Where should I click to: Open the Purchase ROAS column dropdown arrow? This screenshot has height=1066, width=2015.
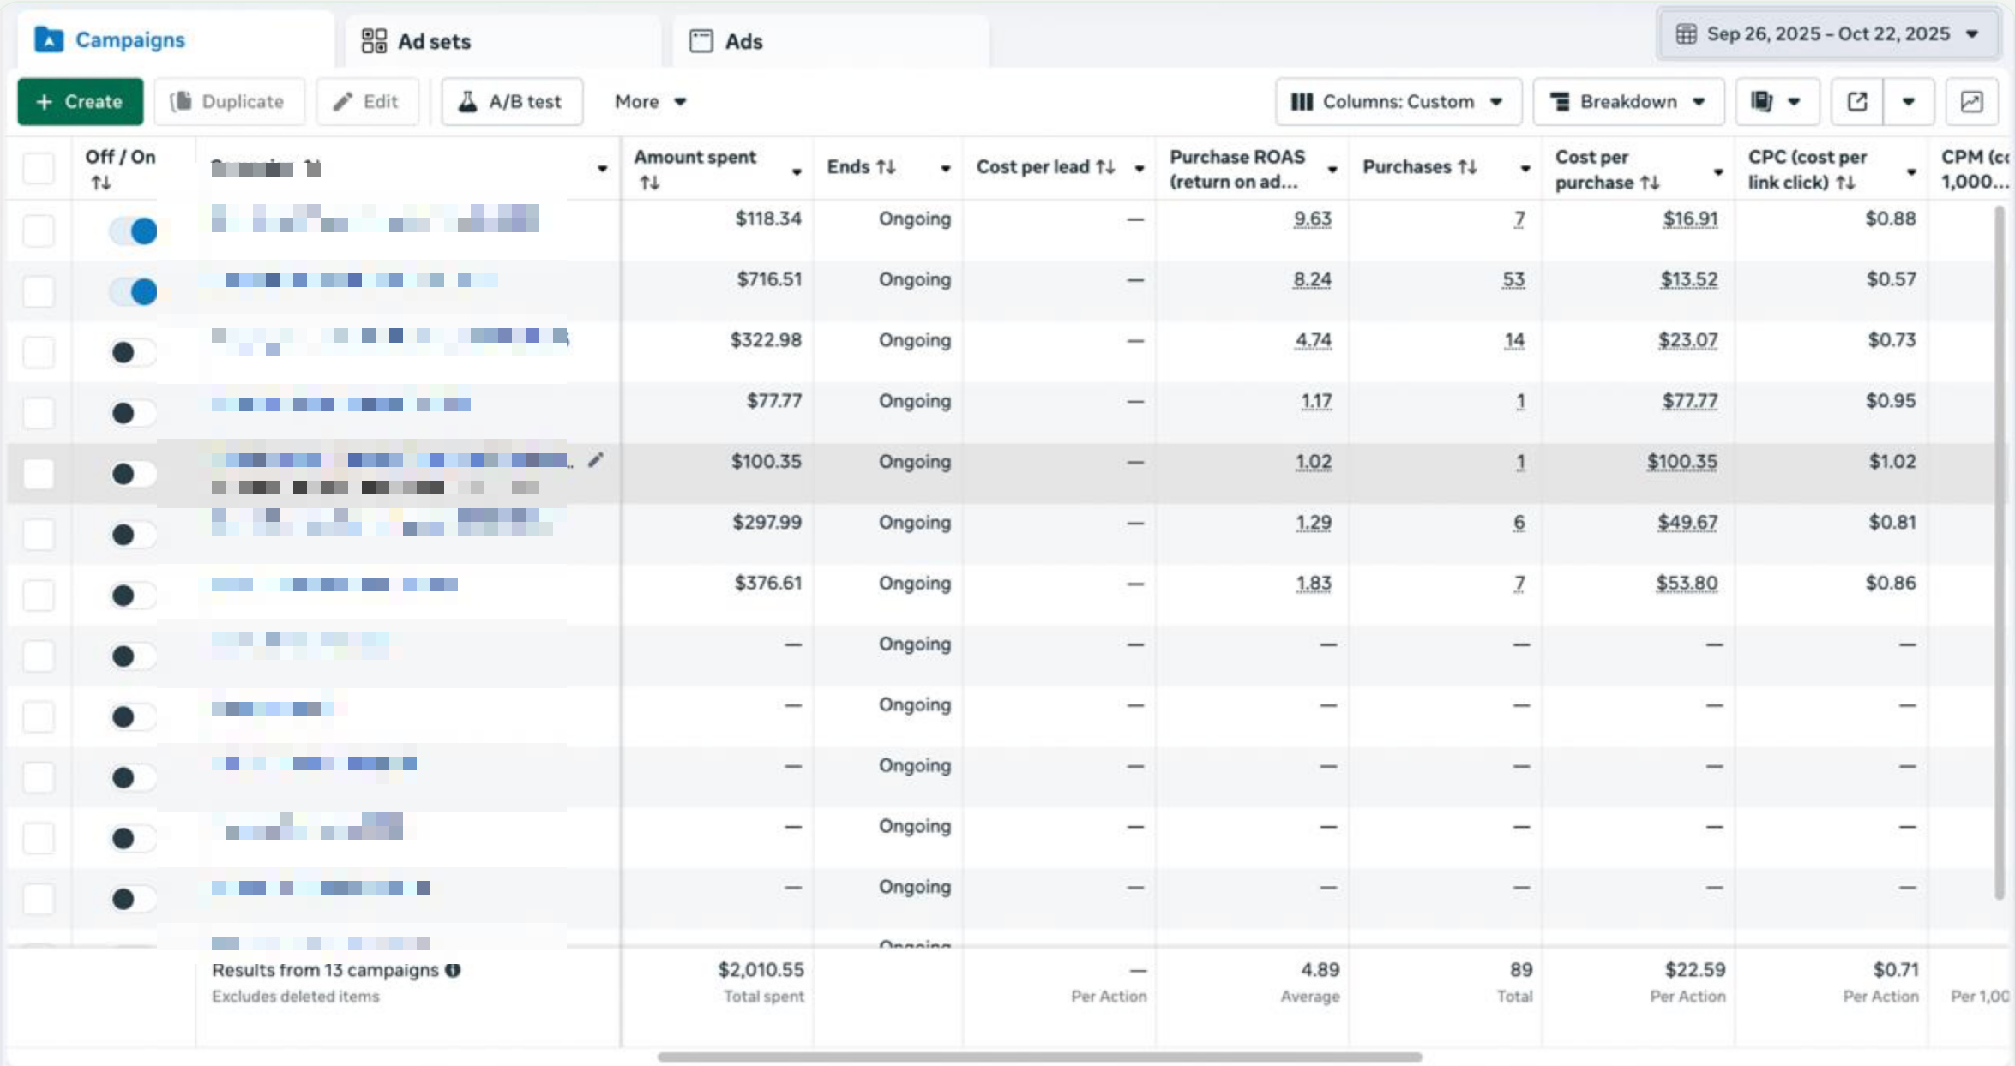(1332, 170)
